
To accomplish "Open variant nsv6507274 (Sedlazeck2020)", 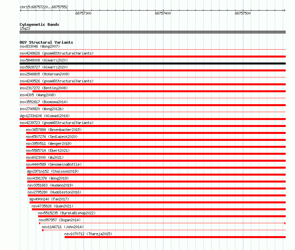I will (52, 137).
